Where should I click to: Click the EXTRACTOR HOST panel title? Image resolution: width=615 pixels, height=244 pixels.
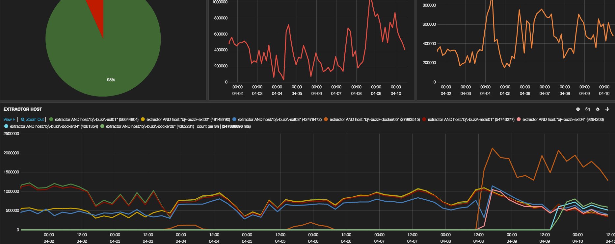[23, 109]
